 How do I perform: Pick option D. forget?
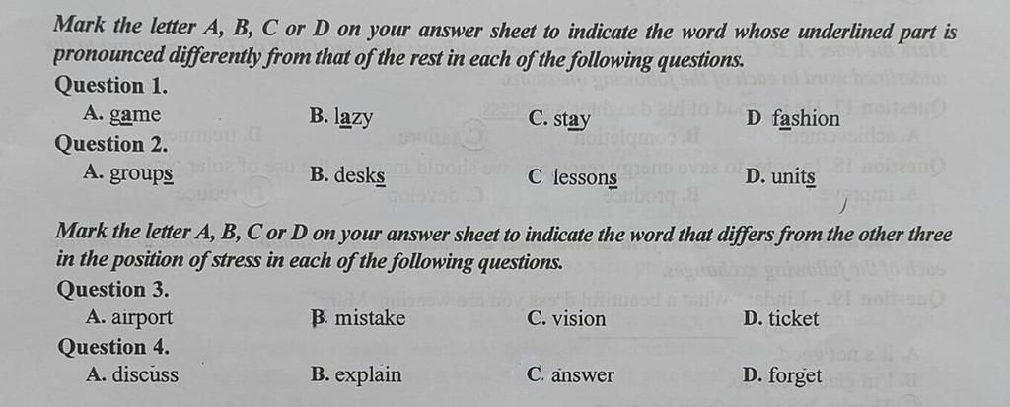(x=783, y=375)
